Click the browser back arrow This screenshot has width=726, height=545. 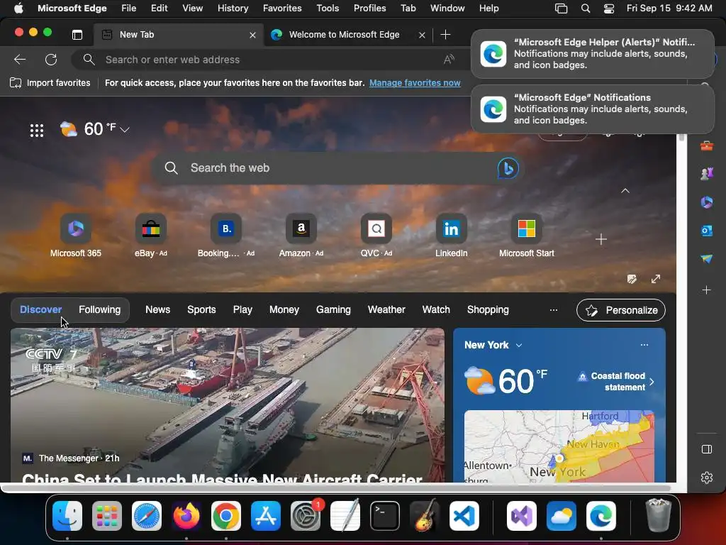(x=20, y=60)
